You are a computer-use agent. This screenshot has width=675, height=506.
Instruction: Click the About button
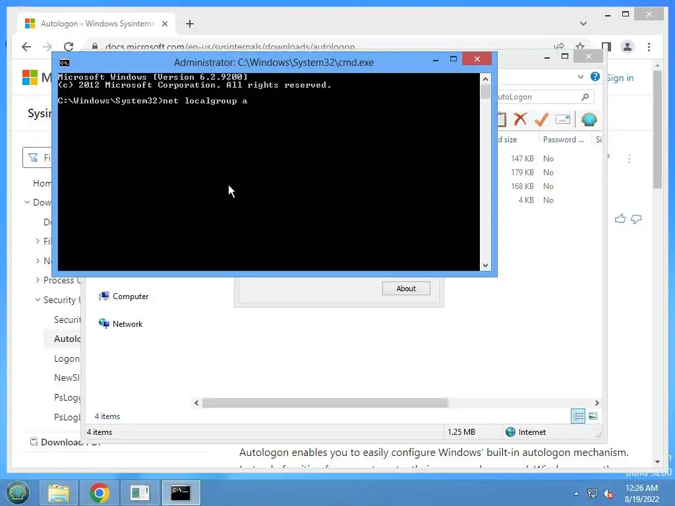[x=406, y=289]
